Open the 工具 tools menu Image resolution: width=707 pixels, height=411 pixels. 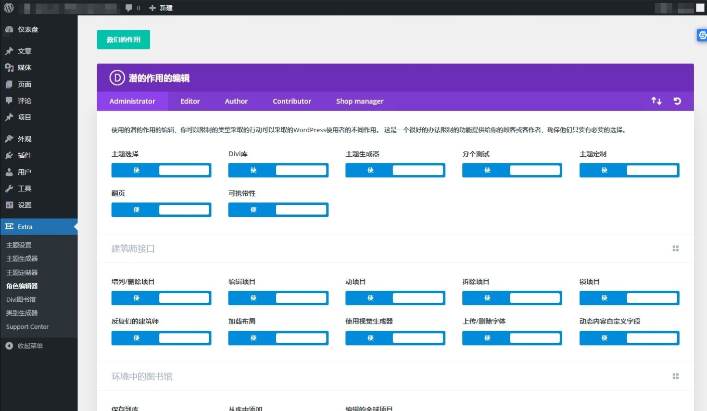[x=38, y=188]
